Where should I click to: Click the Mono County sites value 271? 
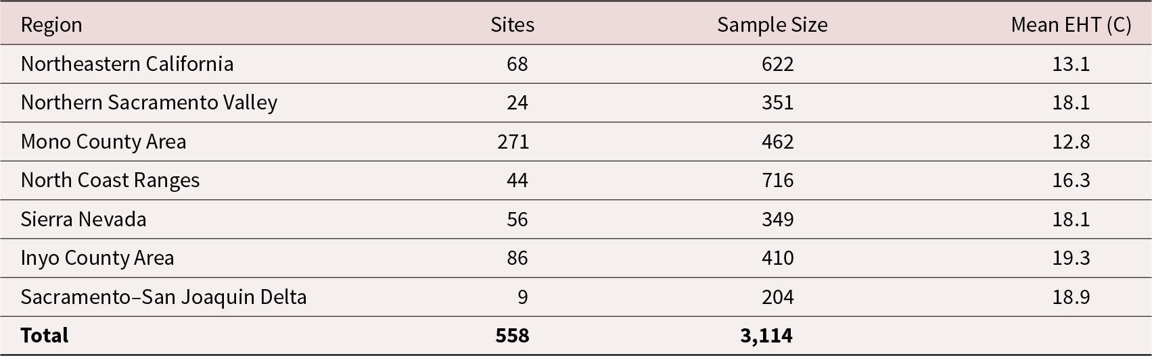(512, 142)
